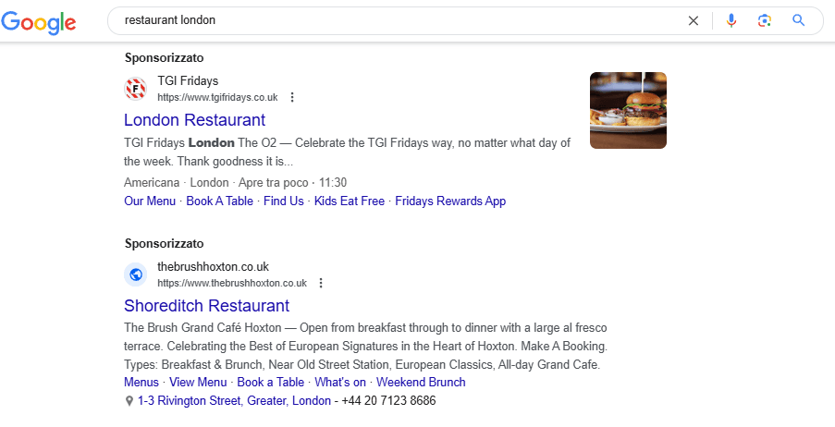Open Google Lens image search
Image resolution: width=835 pixels, height=427 pixels.
[764, 20]
